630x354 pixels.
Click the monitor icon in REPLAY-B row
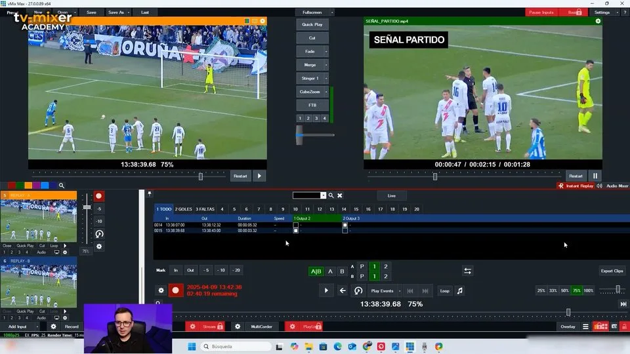[56, 317]
